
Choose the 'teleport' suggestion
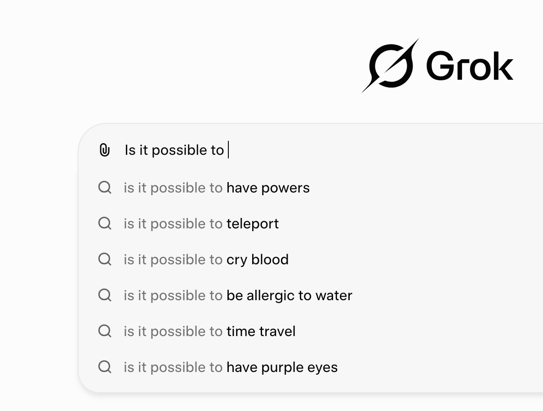[201, 223]
